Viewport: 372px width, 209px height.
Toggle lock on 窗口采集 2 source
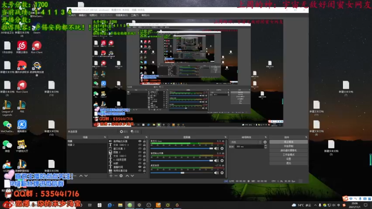click(x=144, y=149)
